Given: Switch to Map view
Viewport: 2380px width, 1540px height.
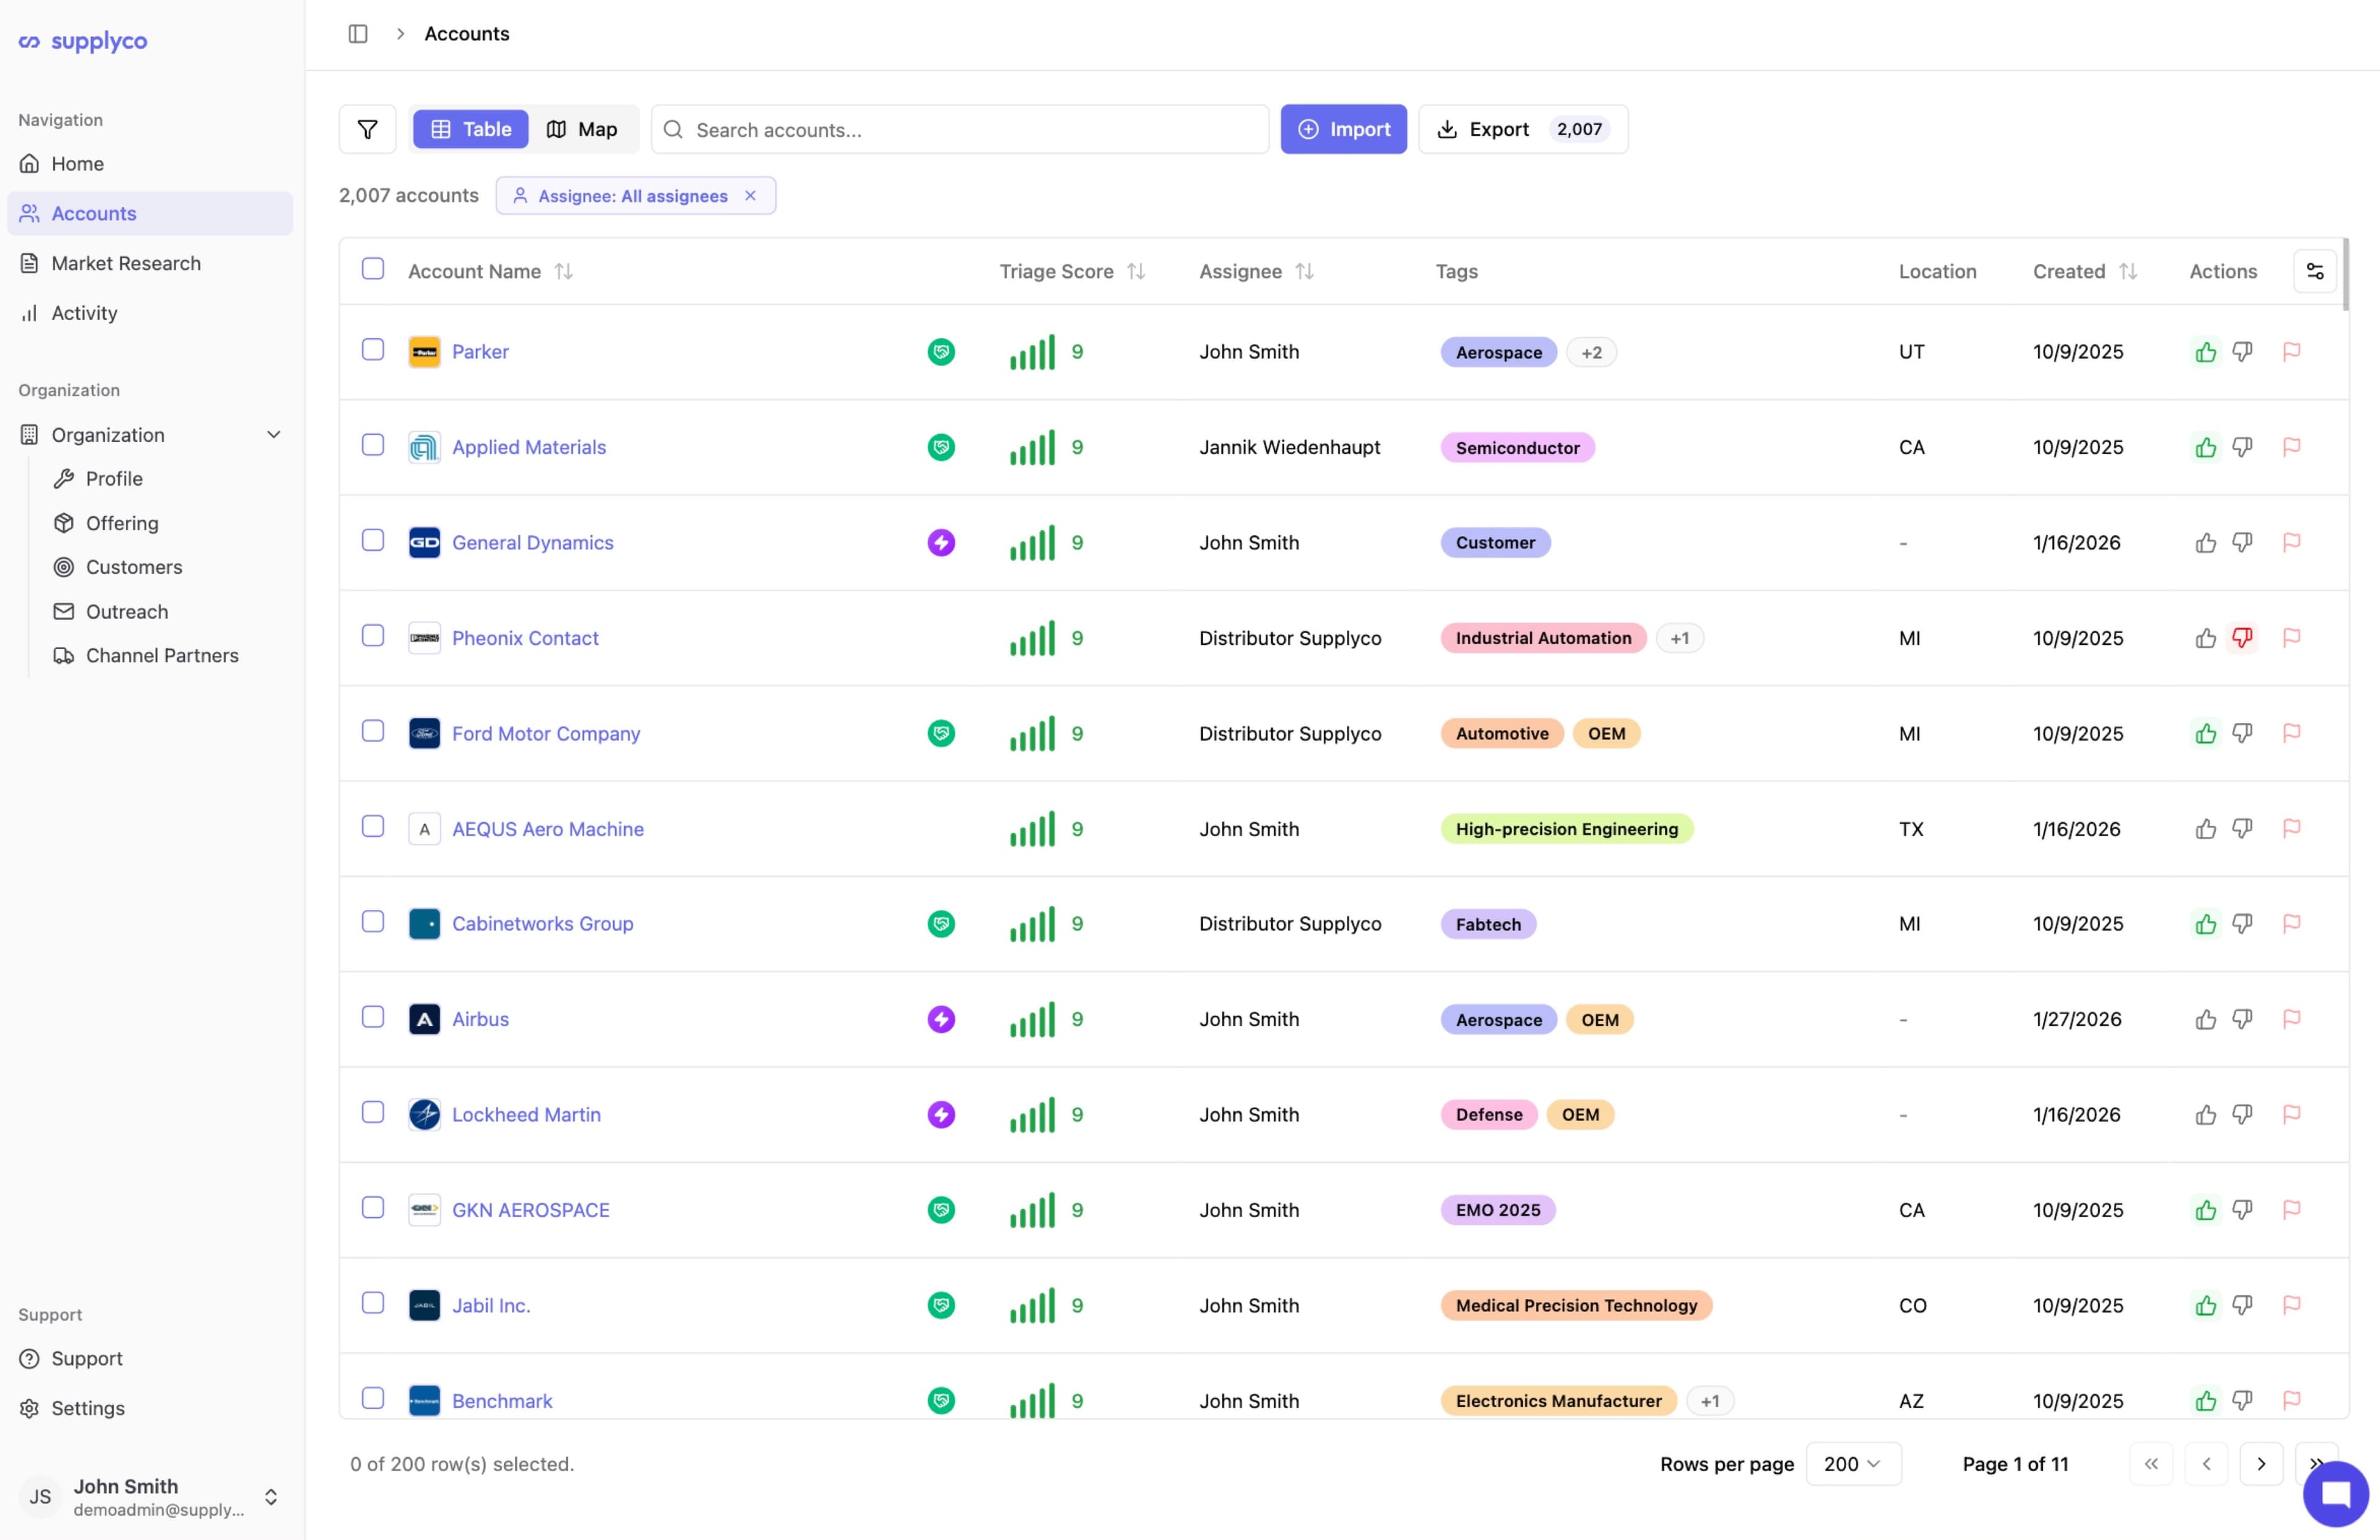Looking at the screenshot, I should [x=583, y=129].
